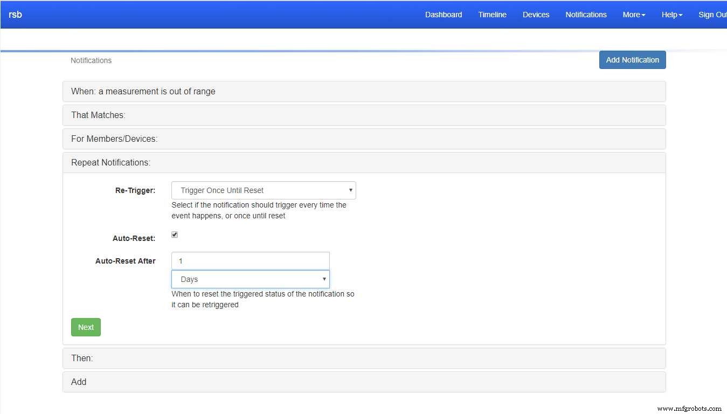Expand the More dropdown menu
This screenshot has height=414, width=727.
(x=634, y=15)
